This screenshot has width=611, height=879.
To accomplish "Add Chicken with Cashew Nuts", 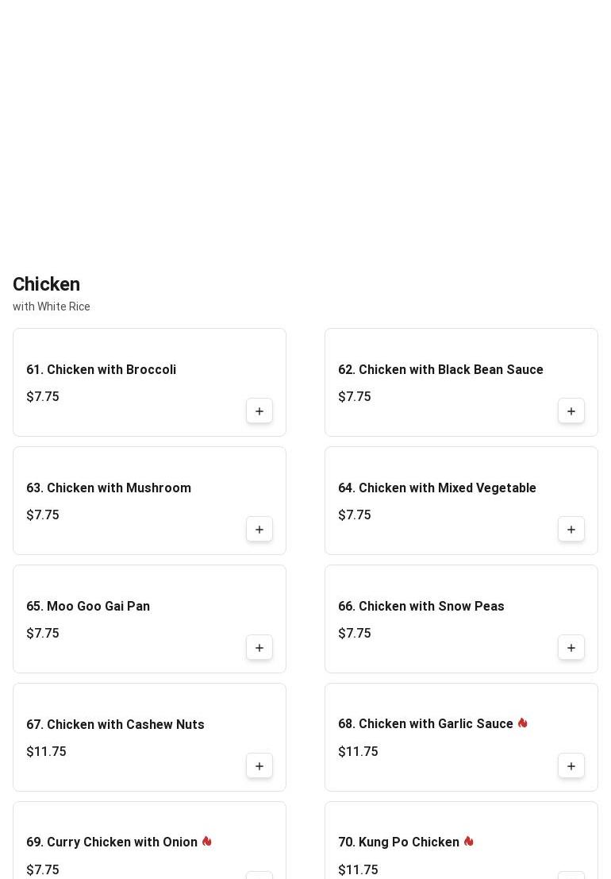I will 259,766.
